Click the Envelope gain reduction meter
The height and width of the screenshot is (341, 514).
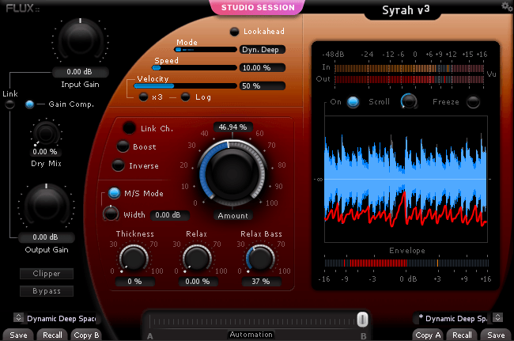[406, 263]
